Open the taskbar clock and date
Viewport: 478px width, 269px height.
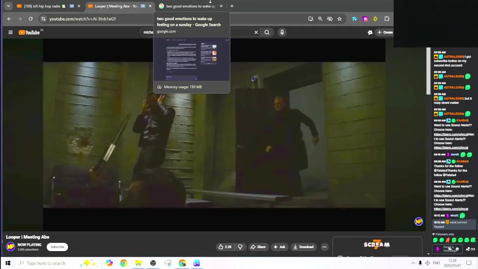[x=452, y=263]
